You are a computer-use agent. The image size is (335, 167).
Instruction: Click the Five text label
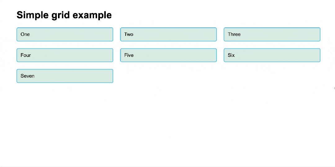129,55
